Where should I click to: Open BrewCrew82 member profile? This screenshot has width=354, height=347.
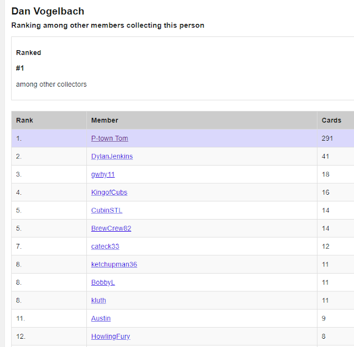(111, 228)
